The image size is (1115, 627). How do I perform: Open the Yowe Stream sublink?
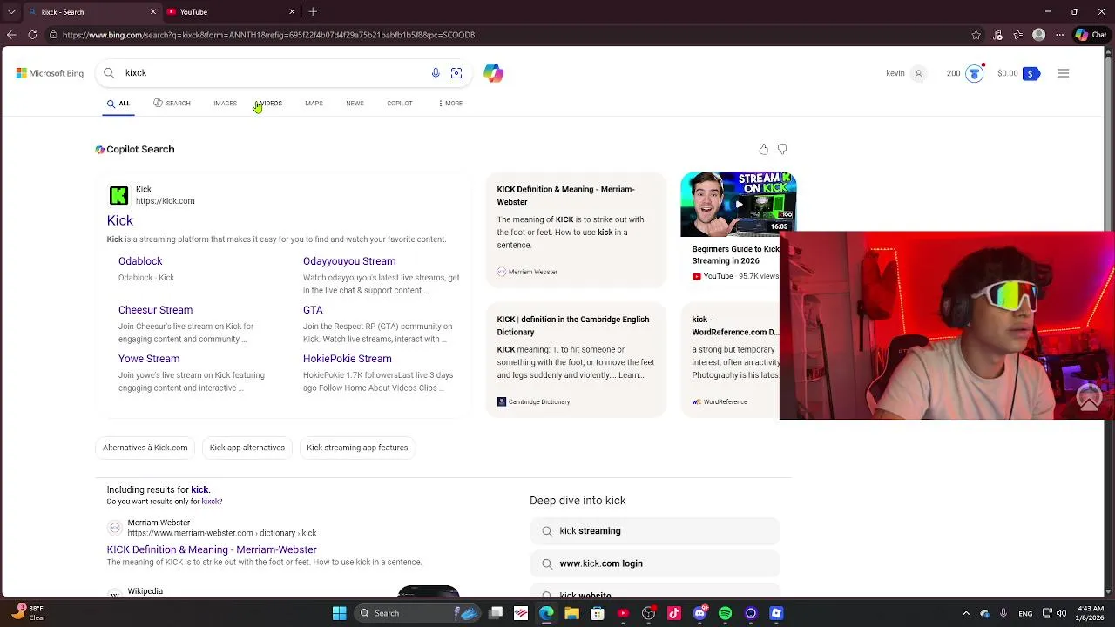tap(149, 359)
